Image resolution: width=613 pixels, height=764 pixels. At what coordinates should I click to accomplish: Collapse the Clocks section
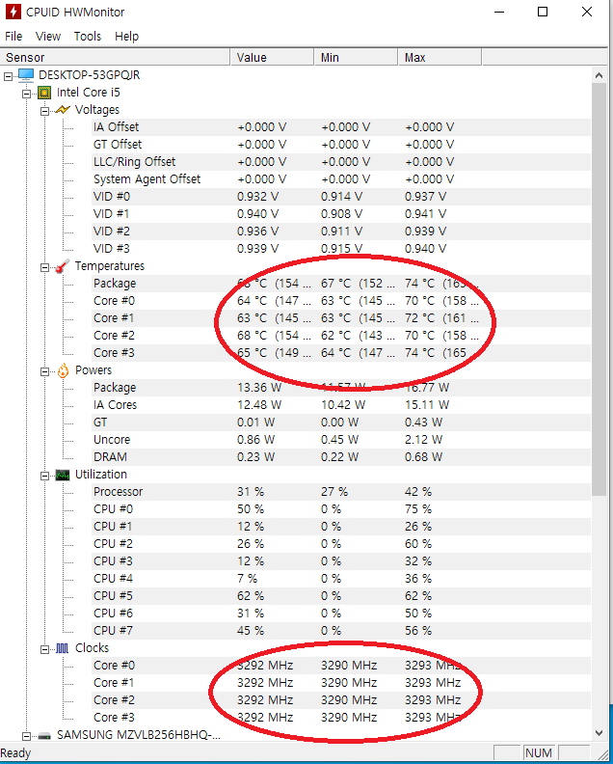[x=44, y=649]
